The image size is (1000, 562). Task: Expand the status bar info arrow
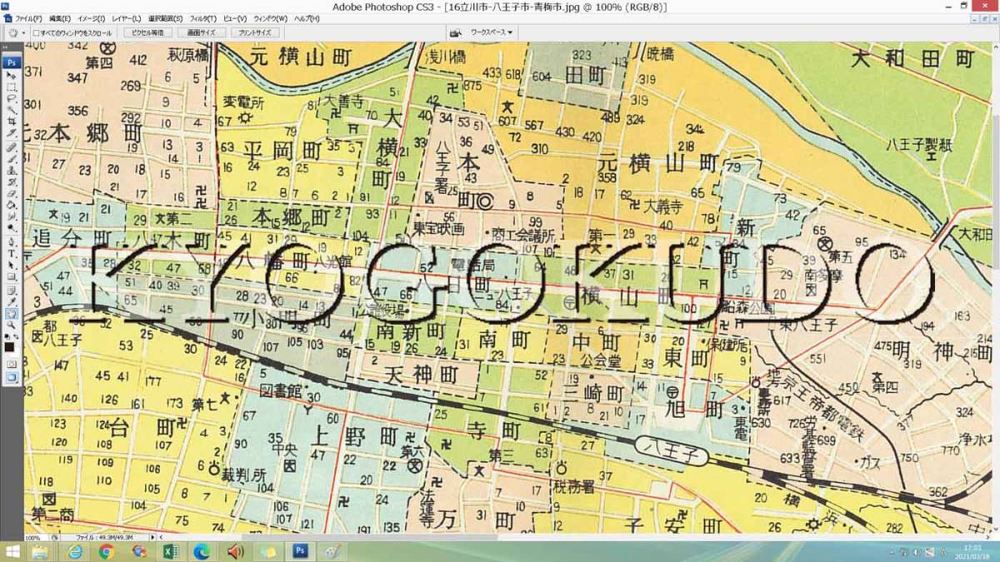point(152,538)
